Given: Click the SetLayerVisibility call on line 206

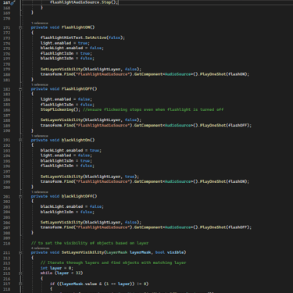Looking at the screenshot, I should (91, 223).
